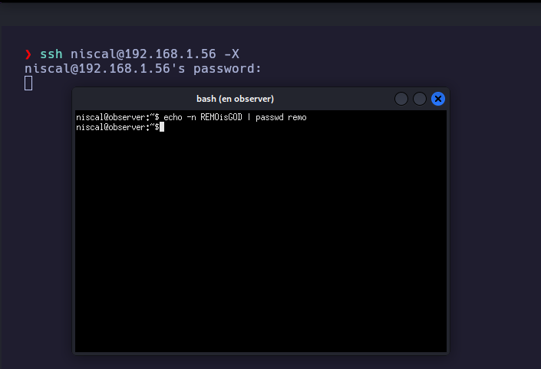
Task: Maximize the bash (en observer) window
Action: point(420,99)
